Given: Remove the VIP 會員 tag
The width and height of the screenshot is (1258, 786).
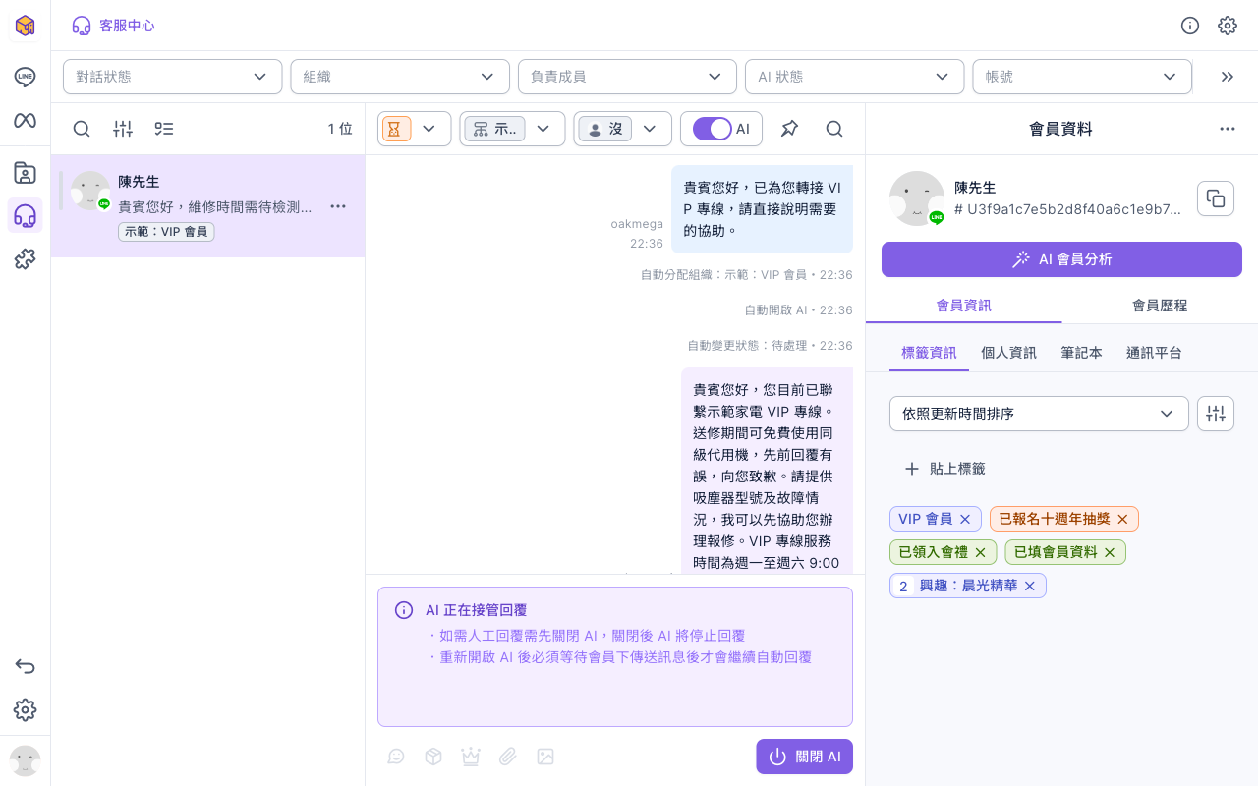Looking at the screenshot, I should coord(965,519).
